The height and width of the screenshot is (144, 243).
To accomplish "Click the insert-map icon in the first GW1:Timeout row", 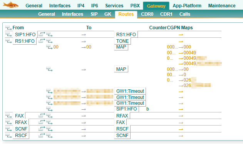I will coord(49,91).
